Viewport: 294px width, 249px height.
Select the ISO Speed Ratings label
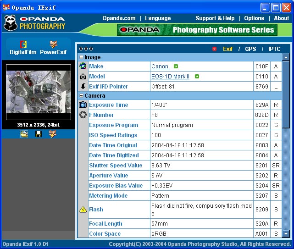[x=113, y=135]
